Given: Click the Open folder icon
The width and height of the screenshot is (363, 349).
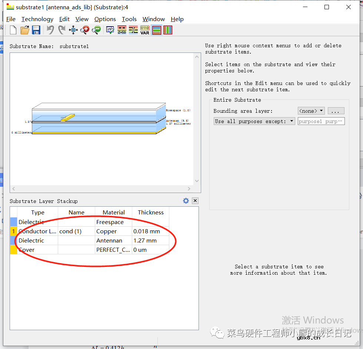Looking at the screenshot, I should click(x=25, y=30).
